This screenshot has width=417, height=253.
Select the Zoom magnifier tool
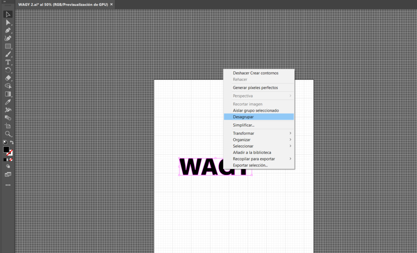pos(8,134)
